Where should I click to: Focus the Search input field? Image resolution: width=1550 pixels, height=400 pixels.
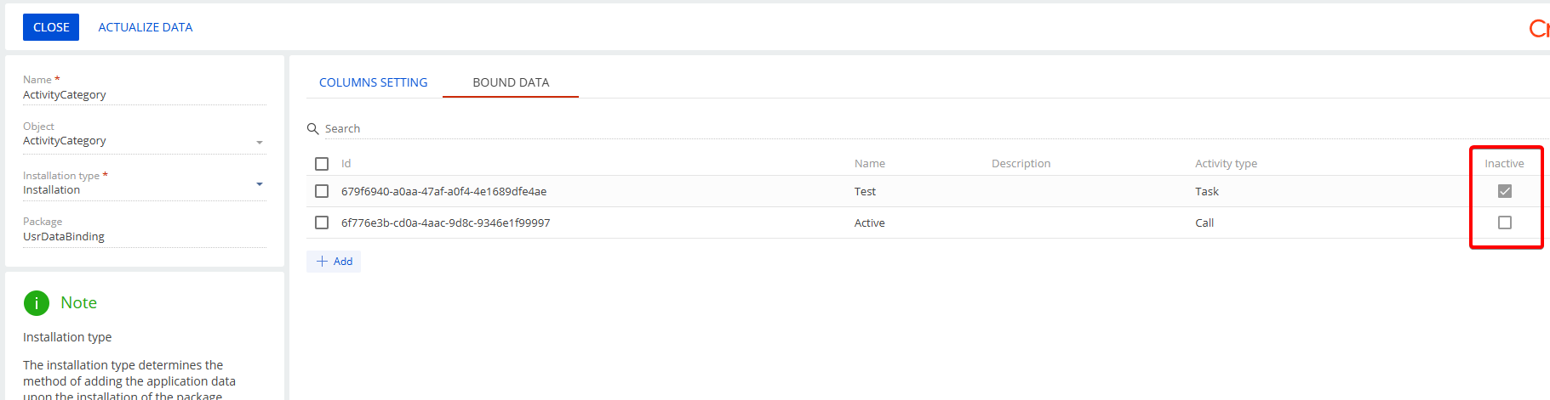tap(928, 129)
